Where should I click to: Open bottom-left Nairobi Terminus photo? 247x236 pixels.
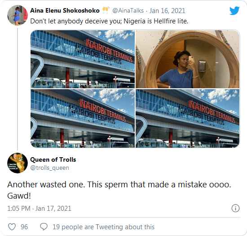(x=83, y=118)
